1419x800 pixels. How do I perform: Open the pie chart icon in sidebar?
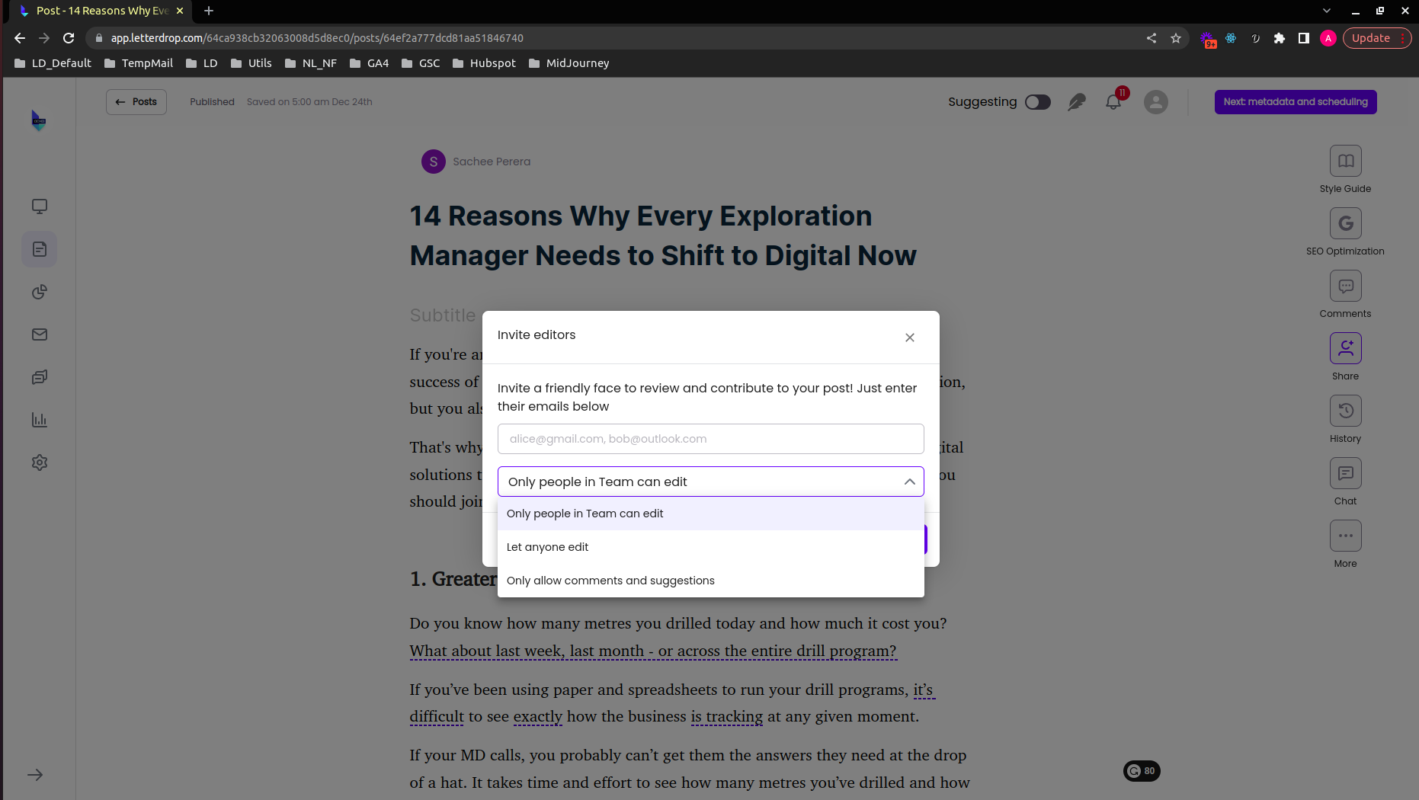click(x=40, y=292)
